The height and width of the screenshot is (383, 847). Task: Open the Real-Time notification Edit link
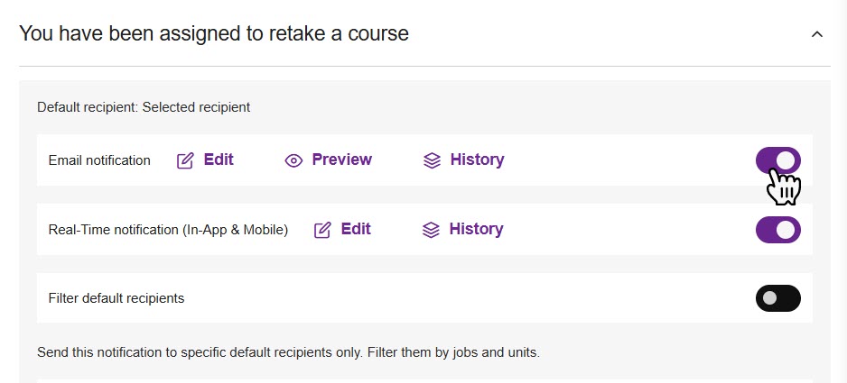[356, 229]
